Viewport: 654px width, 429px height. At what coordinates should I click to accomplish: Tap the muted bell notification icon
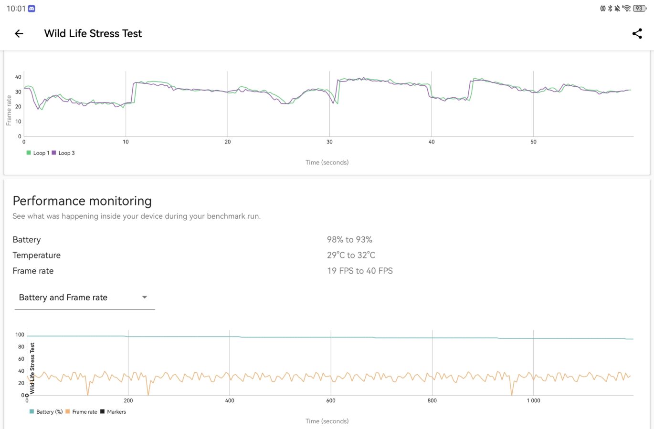617,9
